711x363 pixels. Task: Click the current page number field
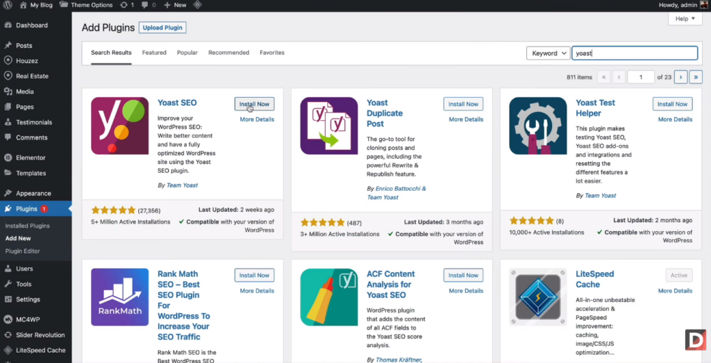pyautogui.click(x=641, y=77)
